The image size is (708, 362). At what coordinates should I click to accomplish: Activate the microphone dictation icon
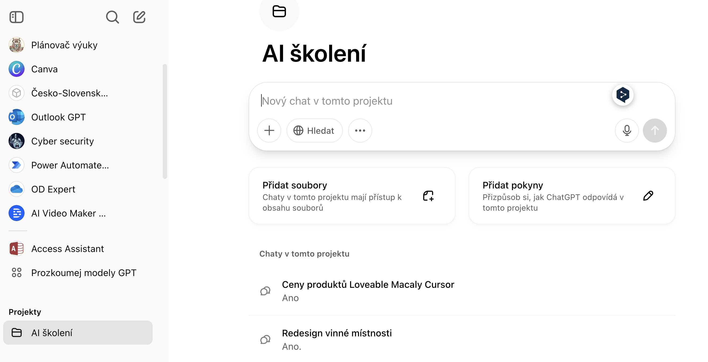(627, 130)
